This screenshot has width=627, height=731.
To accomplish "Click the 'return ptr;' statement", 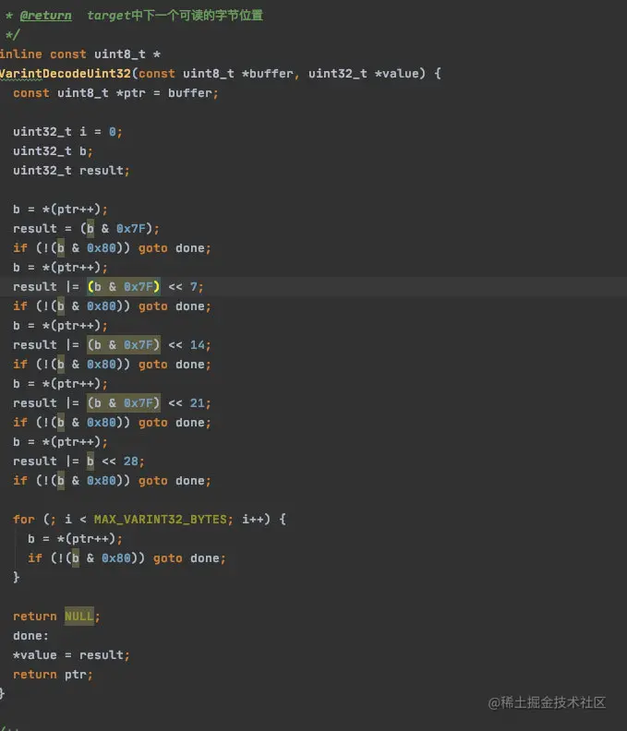I will [53, 675].
